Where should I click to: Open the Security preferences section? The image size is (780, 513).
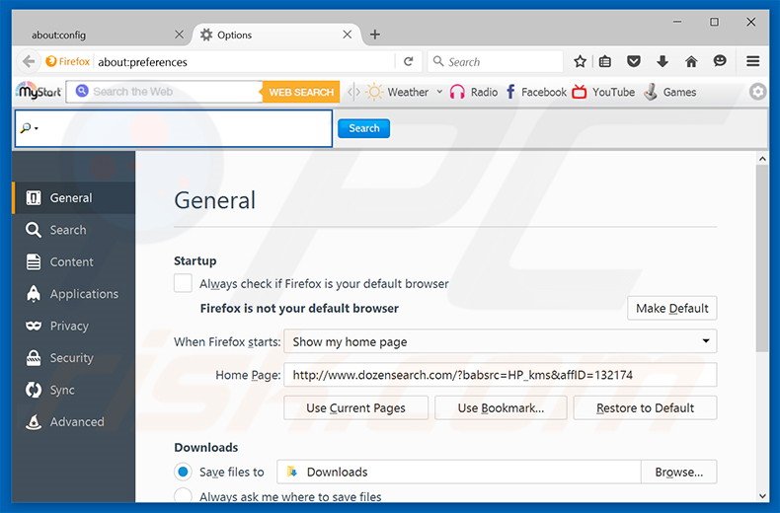74,358
